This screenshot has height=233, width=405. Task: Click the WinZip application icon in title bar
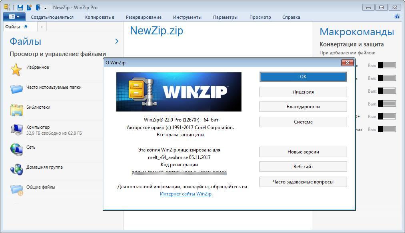[7, 7]
